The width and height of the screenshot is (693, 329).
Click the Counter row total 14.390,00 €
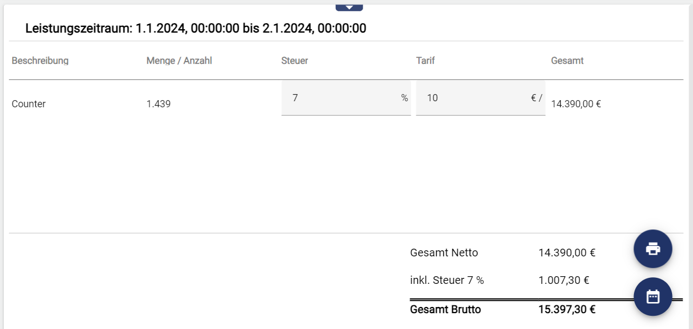click(x=576, y=103)
